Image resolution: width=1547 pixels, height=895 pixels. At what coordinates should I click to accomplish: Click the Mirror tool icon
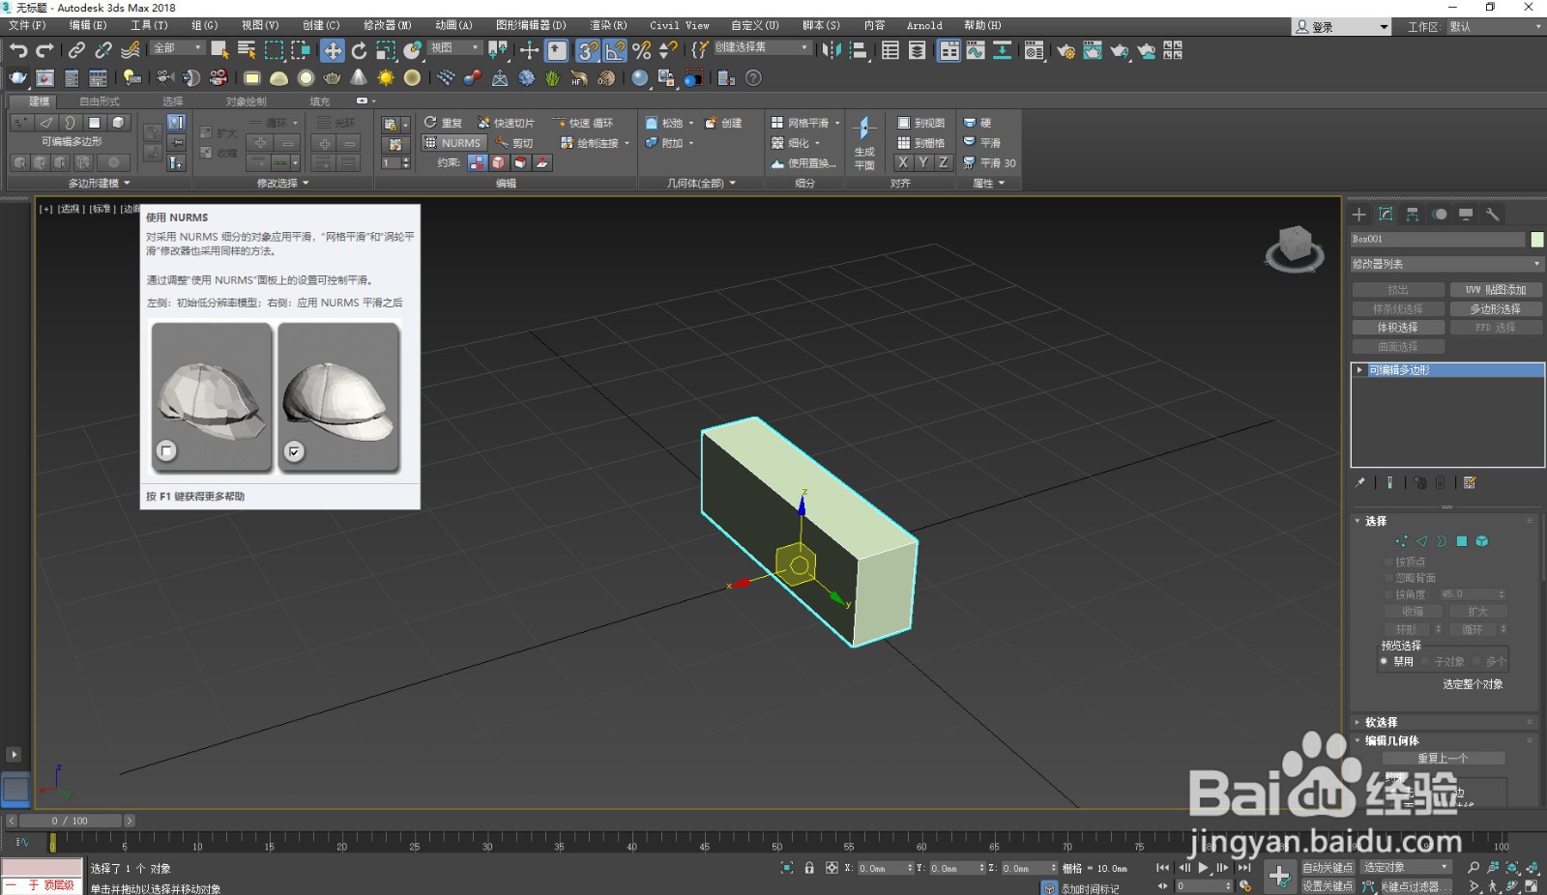[x=832, y=50]
